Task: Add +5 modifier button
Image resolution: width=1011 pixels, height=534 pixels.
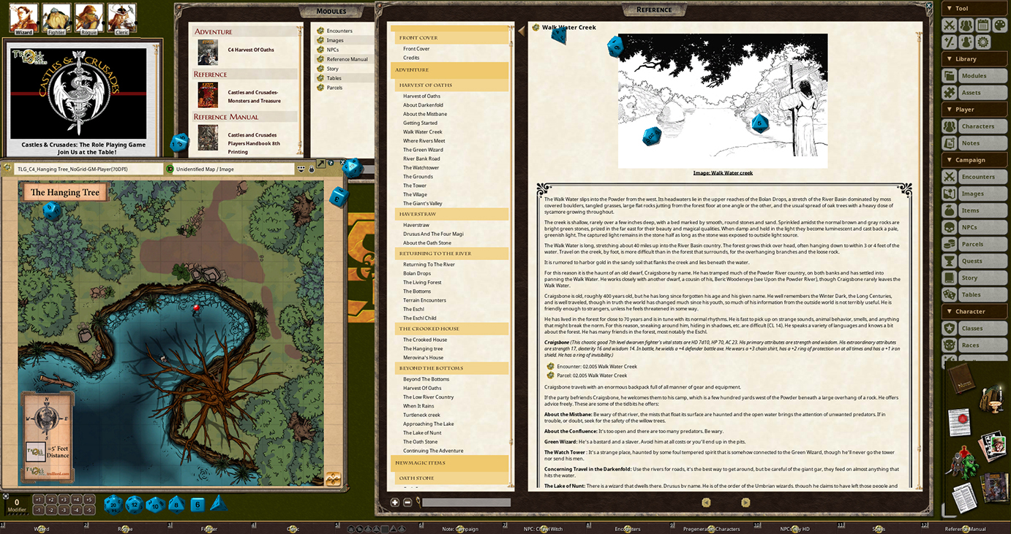Action: (x=89, y=500)
